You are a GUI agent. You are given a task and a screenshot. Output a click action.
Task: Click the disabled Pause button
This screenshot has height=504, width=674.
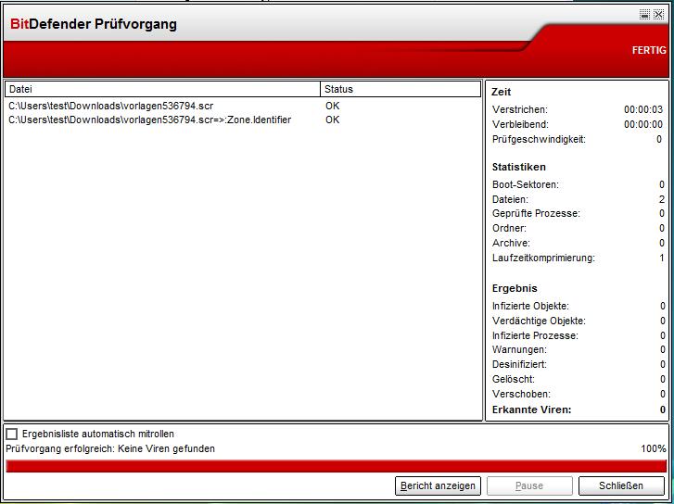point(529,486)
